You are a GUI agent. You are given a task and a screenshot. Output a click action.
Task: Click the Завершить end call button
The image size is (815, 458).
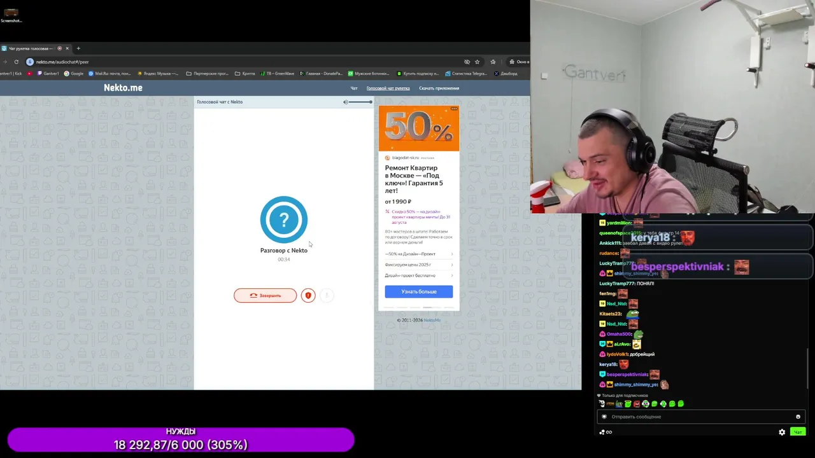265,295
